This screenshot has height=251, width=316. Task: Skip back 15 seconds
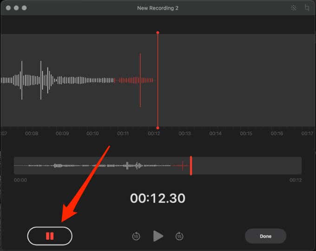pos(136,236)
